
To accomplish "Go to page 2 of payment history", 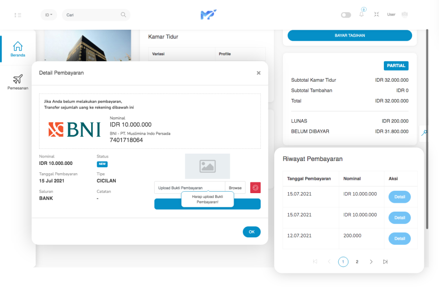I will pos(357,262).
